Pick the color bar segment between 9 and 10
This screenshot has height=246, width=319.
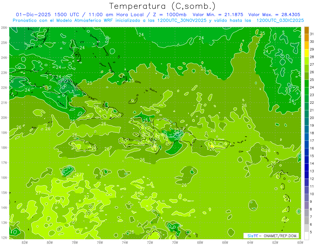[307, 198]
